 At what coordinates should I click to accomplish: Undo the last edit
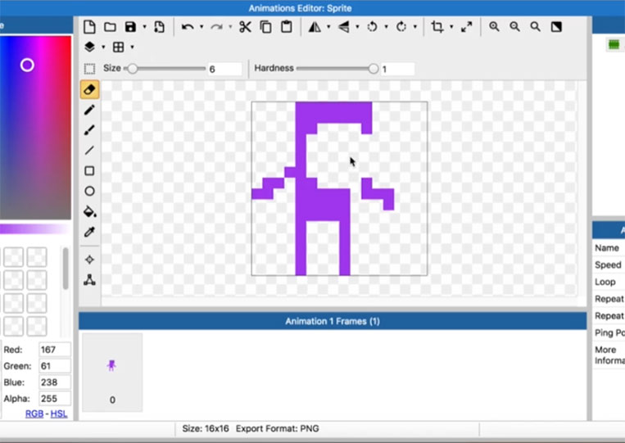tap(188, 27)
